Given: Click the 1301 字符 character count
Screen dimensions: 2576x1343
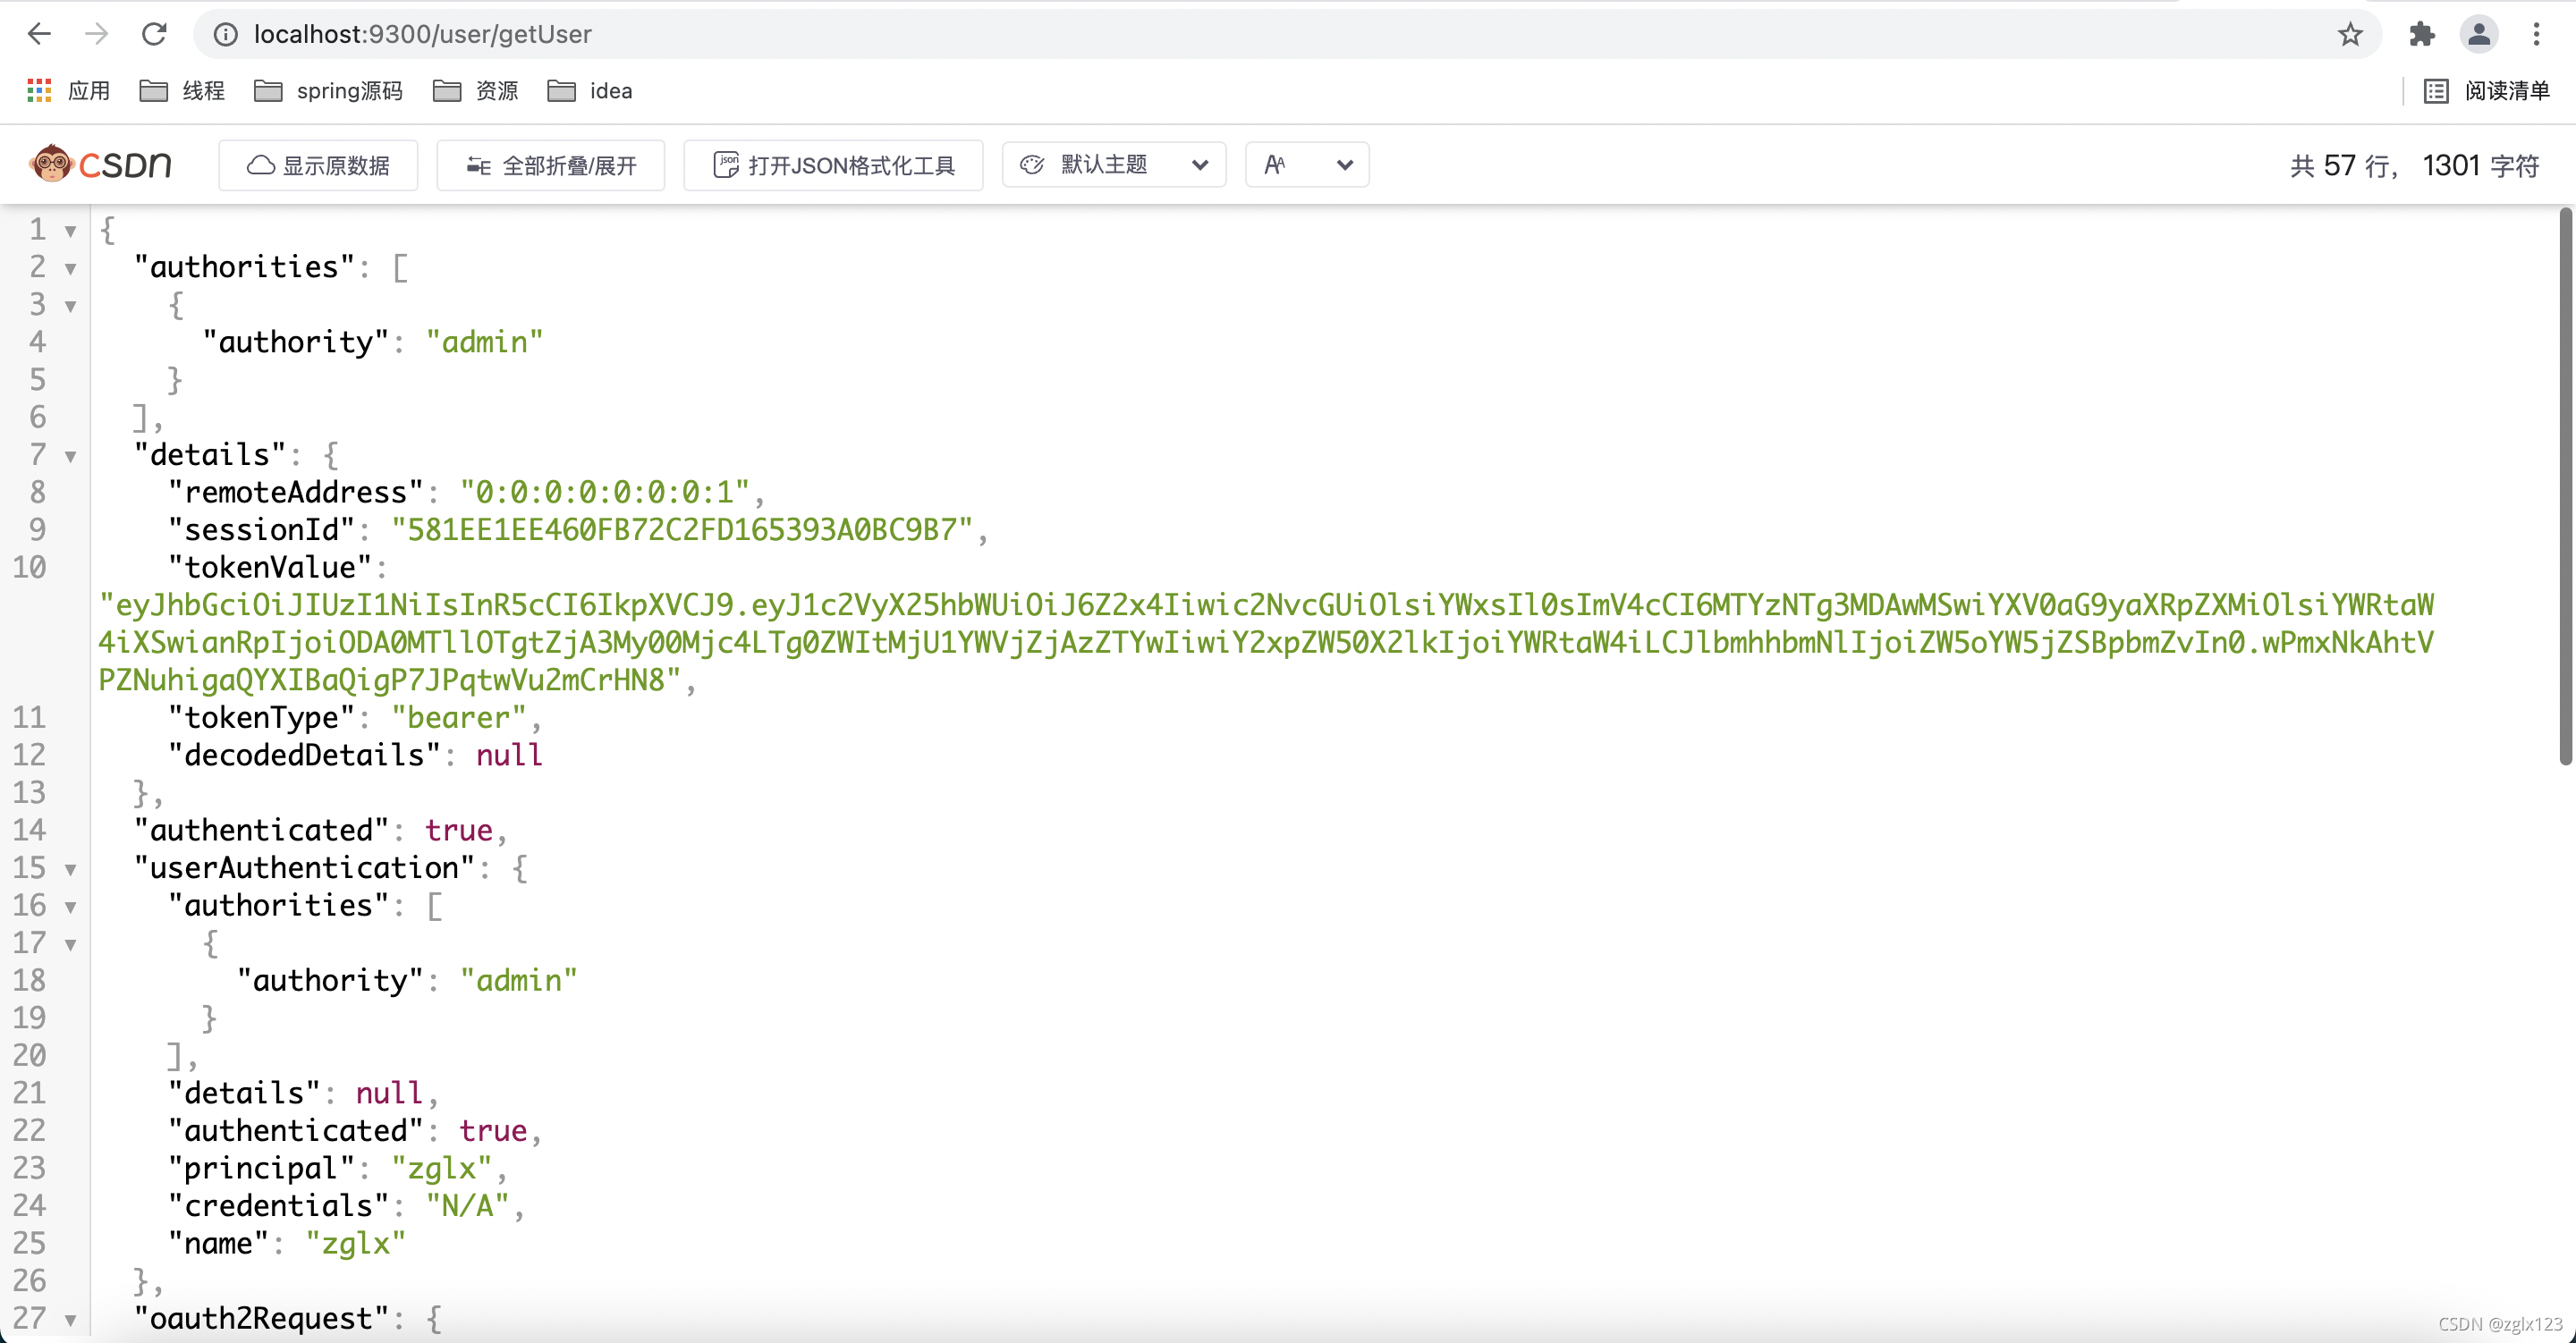Looking at the screenshot, I should [2481, 165].
